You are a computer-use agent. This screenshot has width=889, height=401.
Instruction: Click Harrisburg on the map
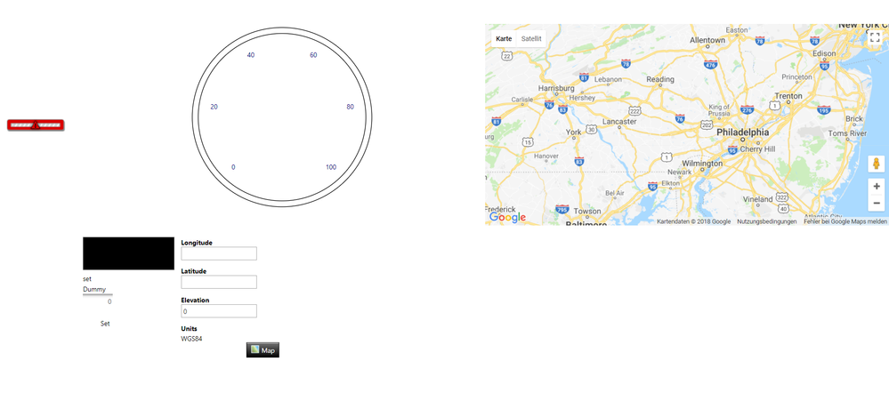tap(556, 88)
